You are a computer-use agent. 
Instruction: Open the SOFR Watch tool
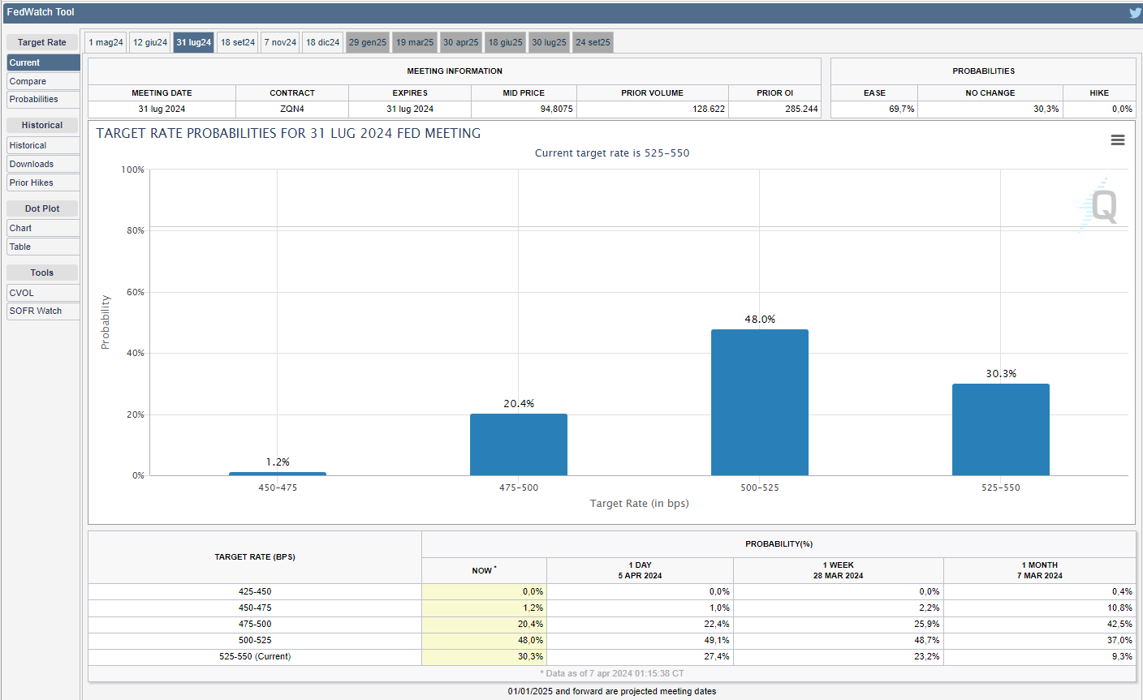(x=43, y=311)
